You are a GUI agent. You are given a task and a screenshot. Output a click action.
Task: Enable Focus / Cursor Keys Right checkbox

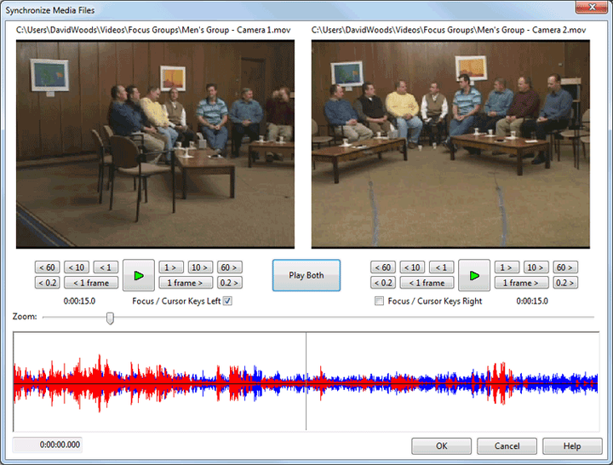click(x=379, y=301)
